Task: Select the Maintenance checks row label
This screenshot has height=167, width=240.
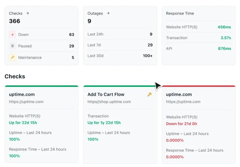Action: point(30,57)
